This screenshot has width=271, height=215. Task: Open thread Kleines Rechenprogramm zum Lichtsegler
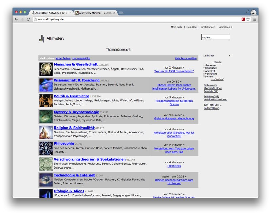click(174, 182)
